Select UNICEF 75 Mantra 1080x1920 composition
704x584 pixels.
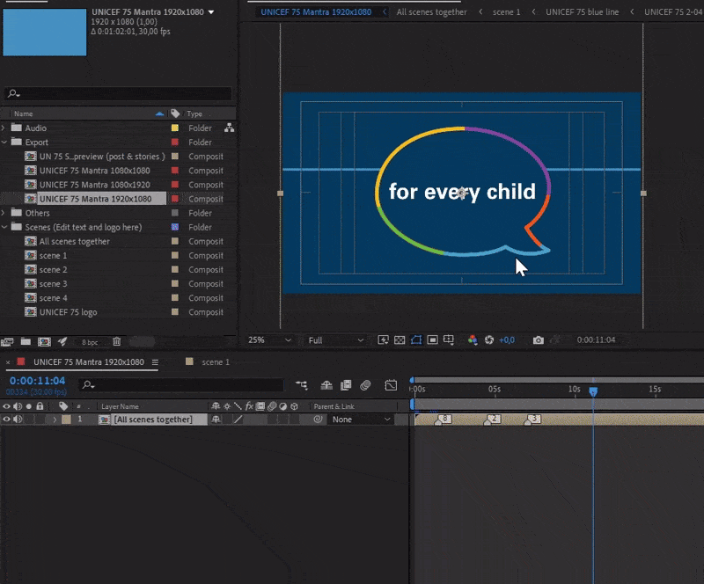click(x=95, y=185)
